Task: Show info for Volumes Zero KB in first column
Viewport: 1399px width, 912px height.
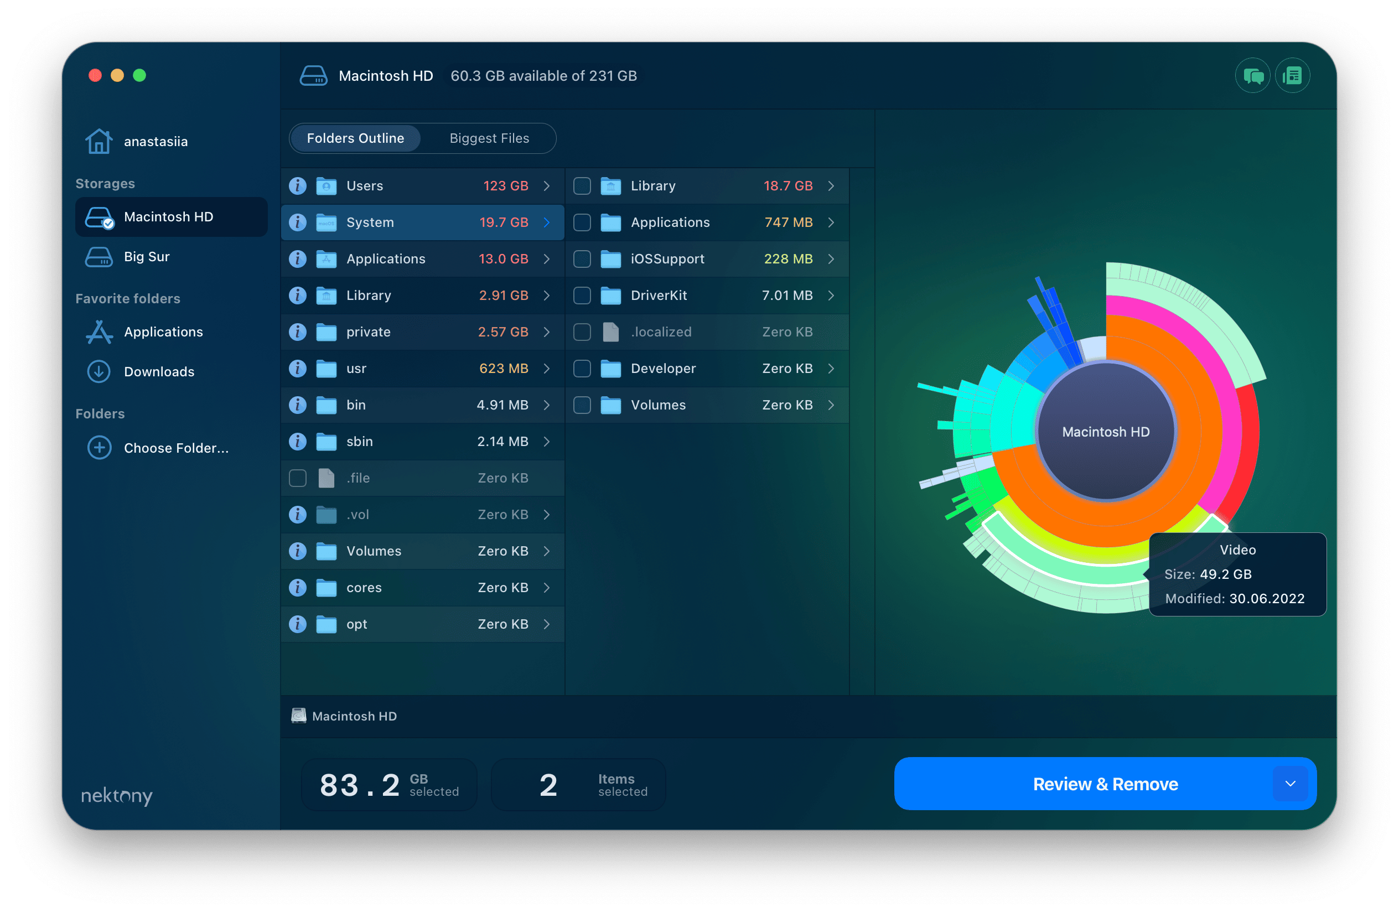Action: tap(297, 551)
